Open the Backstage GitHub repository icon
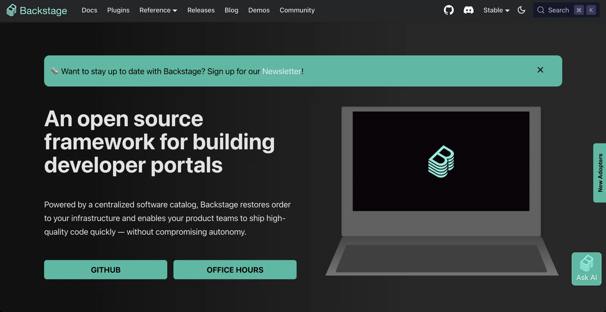Viewport: 606px width, 312px height. coord(449,10)
